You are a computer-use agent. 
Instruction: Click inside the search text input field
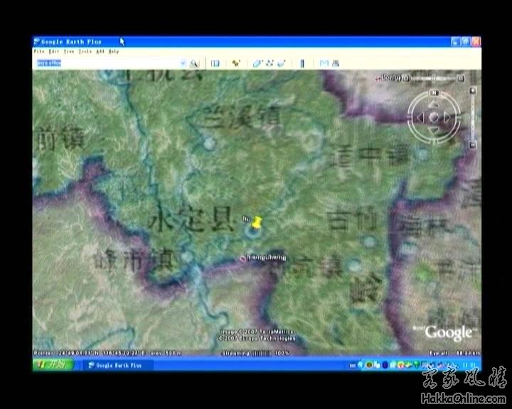point(107,63)
